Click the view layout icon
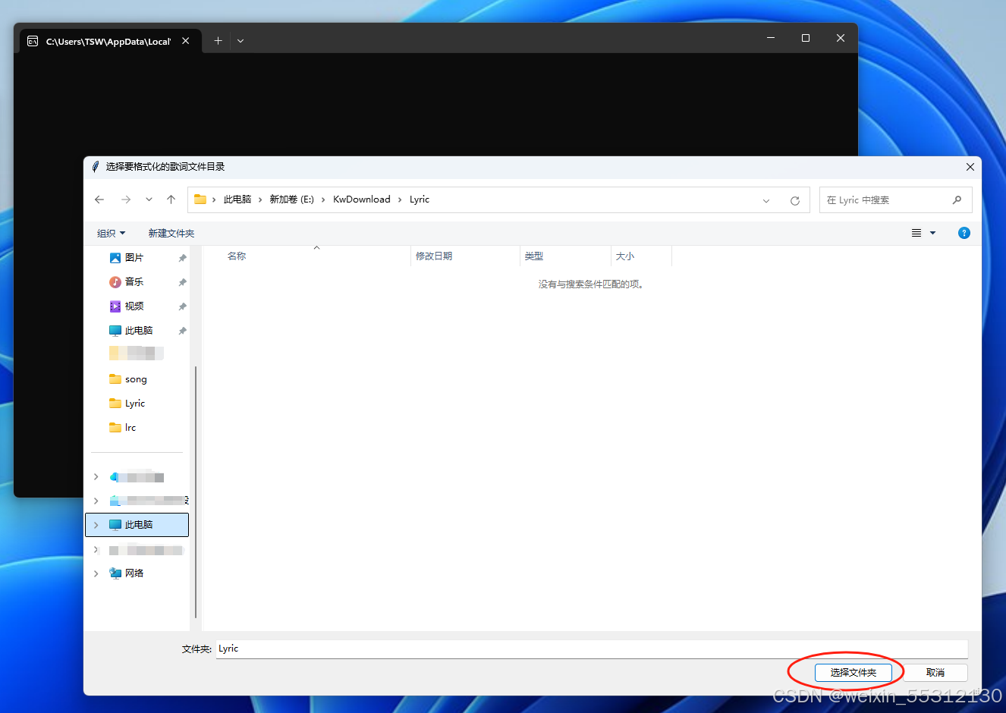Screen dimensions: 1006x713 coord(916,233)
